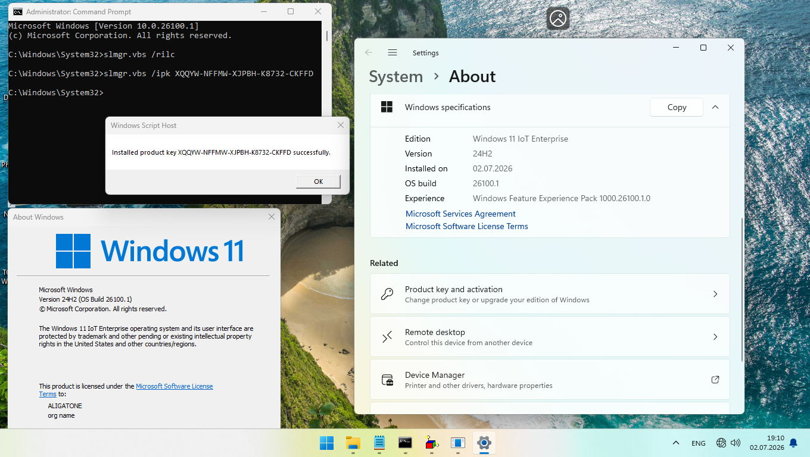Viewport: 810px width, 457px height.
Task: Open Microsoft Services Agreement link
Action: [x=460, y=214]
